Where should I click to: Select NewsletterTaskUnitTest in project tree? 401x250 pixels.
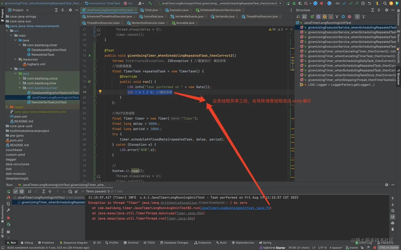pos(49,102)
